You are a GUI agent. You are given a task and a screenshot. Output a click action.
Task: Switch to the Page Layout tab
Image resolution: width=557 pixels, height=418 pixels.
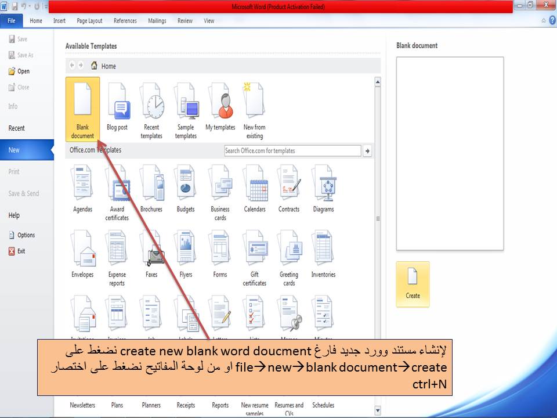(x=89, y=21)
